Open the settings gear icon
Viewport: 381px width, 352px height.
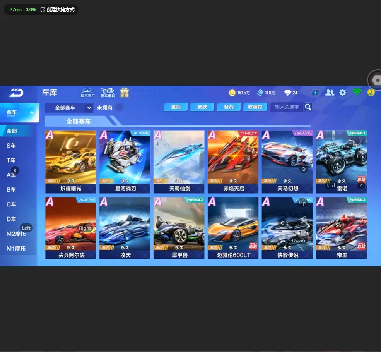[343, 93]
